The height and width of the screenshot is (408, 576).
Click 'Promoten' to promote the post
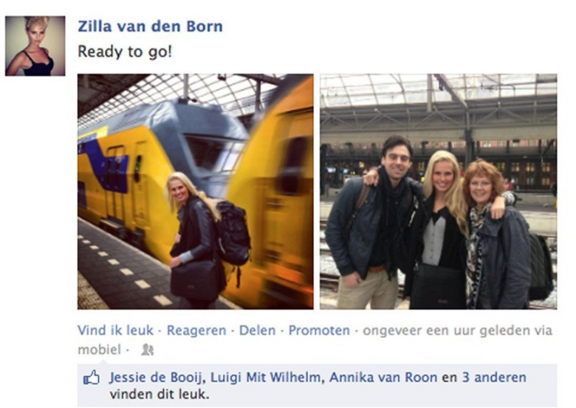click(319, 331)
